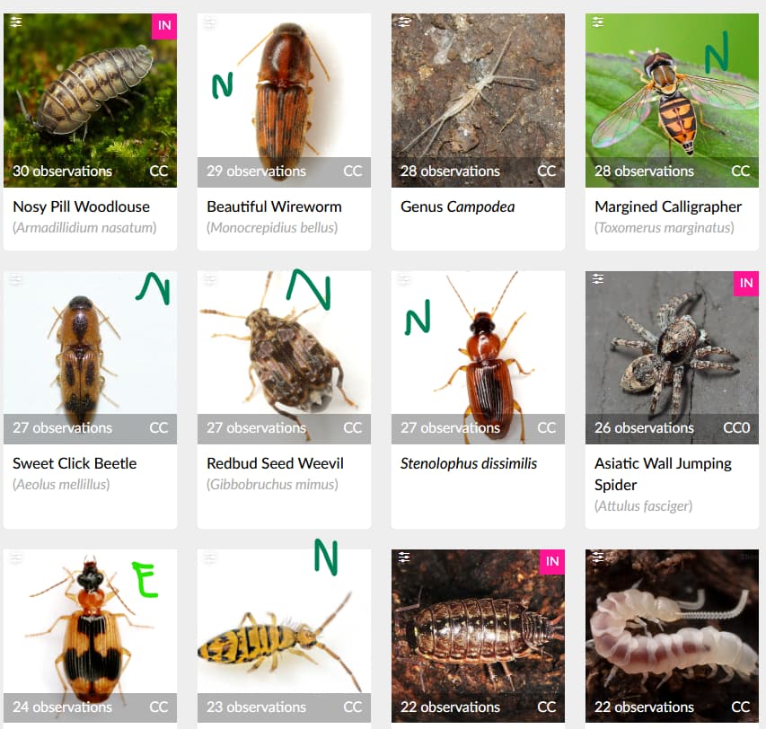Click CC0 license label on jumping spider photo

tap(736, 427)
